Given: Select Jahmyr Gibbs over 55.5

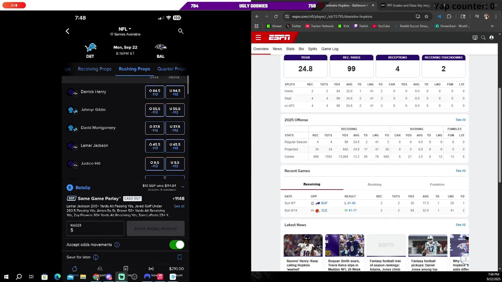Looking at the screenshot, I should (x=155, y=110).
